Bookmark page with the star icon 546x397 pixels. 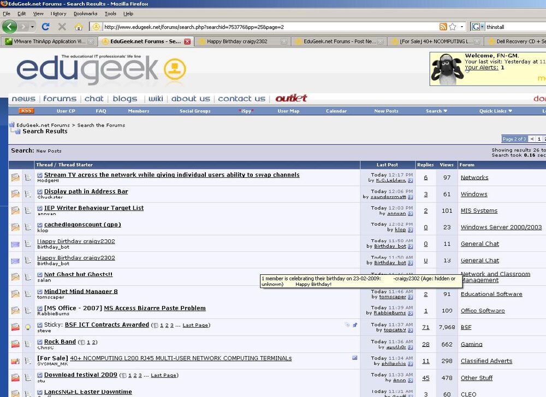click(453, 27)
